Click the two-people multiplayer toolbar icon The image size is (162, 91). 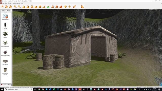[x=82, y=7]
